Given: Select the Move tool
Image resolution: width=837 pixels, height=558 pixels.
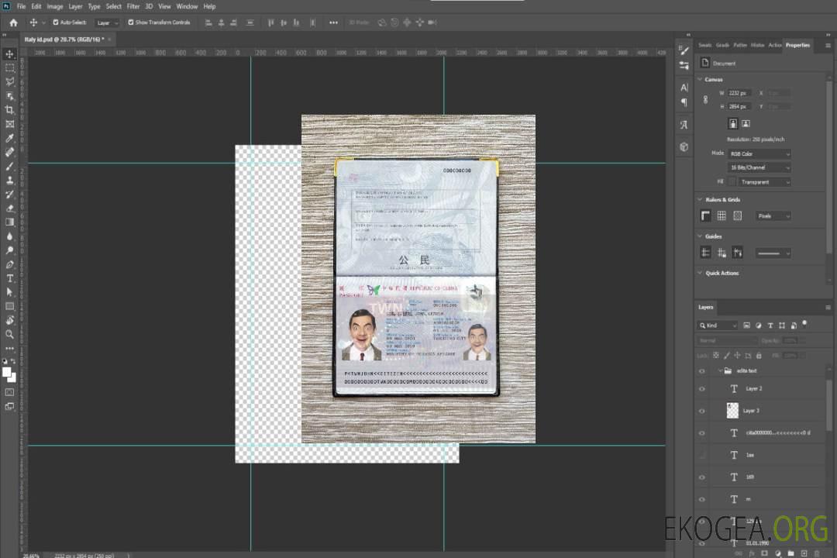Looking at the screenshot, I should (9, 54).
